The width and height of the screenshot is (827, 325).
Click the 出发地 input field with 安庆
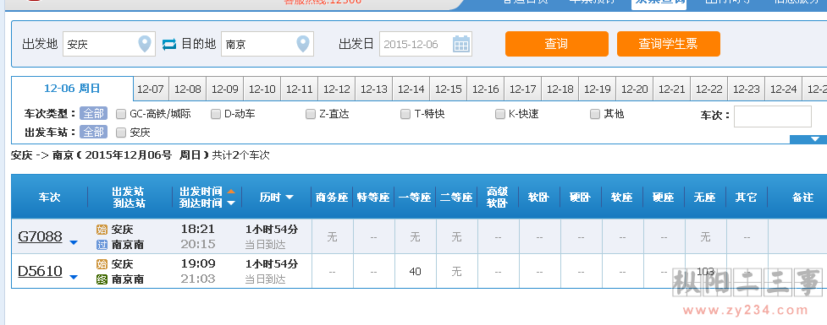pyautogui.click(x=108, y=44)
